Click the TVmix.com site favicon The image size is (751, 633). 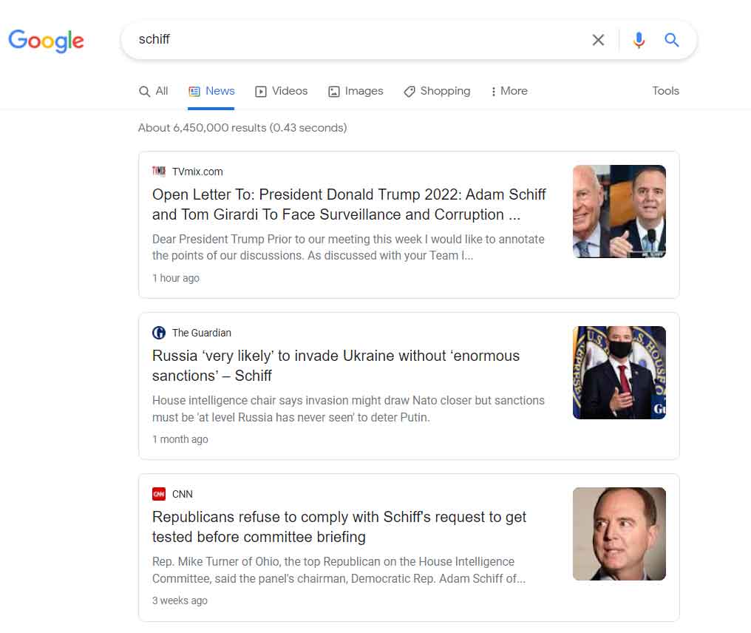158,171
